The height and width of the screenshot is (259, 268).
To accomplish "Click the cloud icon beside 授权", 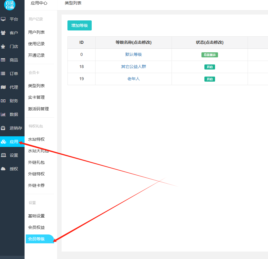I will pyautogui.click(x=3, y=169).
